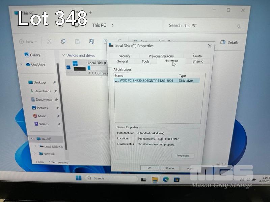Open Microsoft Store from the taskbar
The width and height of the screenshot is (270, 202).
(176, 179)
